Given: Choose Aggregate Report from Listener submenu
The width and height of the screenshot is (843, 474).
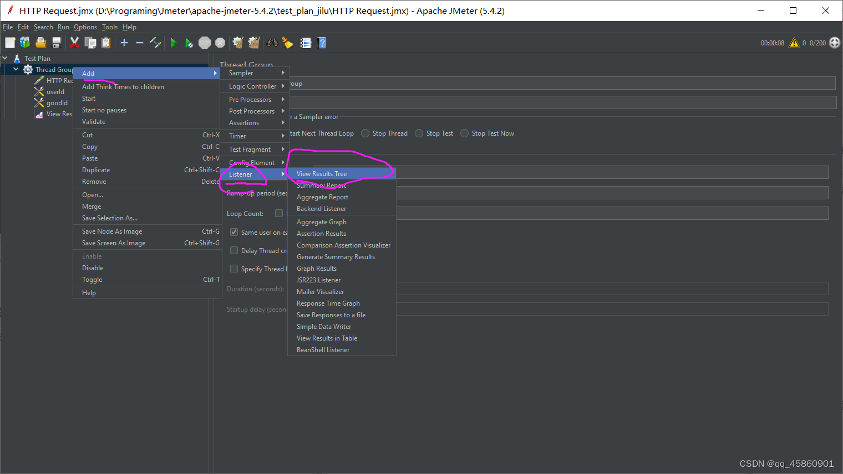Looking at the screenshot, I should 342,197.
